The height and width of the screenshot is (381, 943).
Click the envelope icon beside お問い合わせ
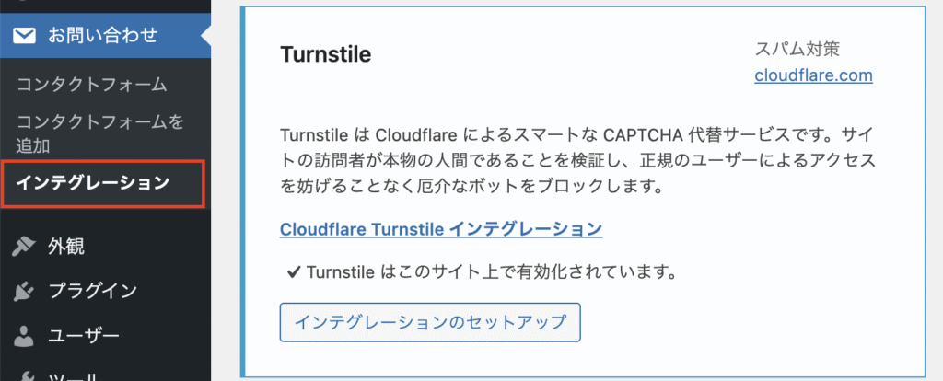click(23, 36)
